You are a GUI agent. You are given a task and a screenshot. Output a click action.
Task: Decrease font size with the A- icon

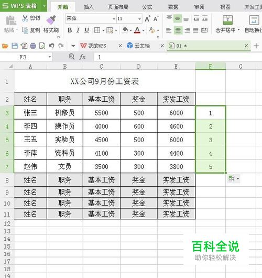pyautogui.click(x=156, y=18)
